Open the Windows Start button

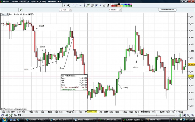(x=4, y=120)
